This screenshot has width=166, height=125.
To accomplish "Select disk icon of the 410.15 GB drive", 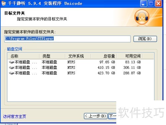I will [11, 67].
